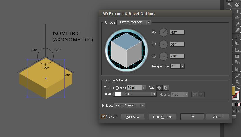Adjust the X-axis rotation dial
This screenshot has width=241, height=137.
[x=164, y=32]
